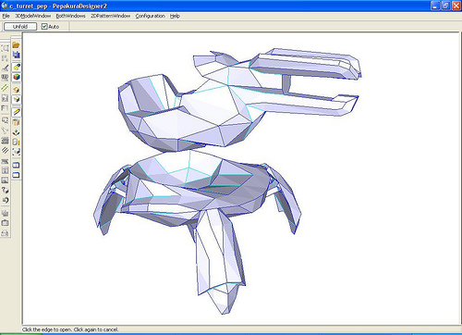Close the PepakuraDesigner2 window
This screenshot has width=462, height=335.
(456, 6)
